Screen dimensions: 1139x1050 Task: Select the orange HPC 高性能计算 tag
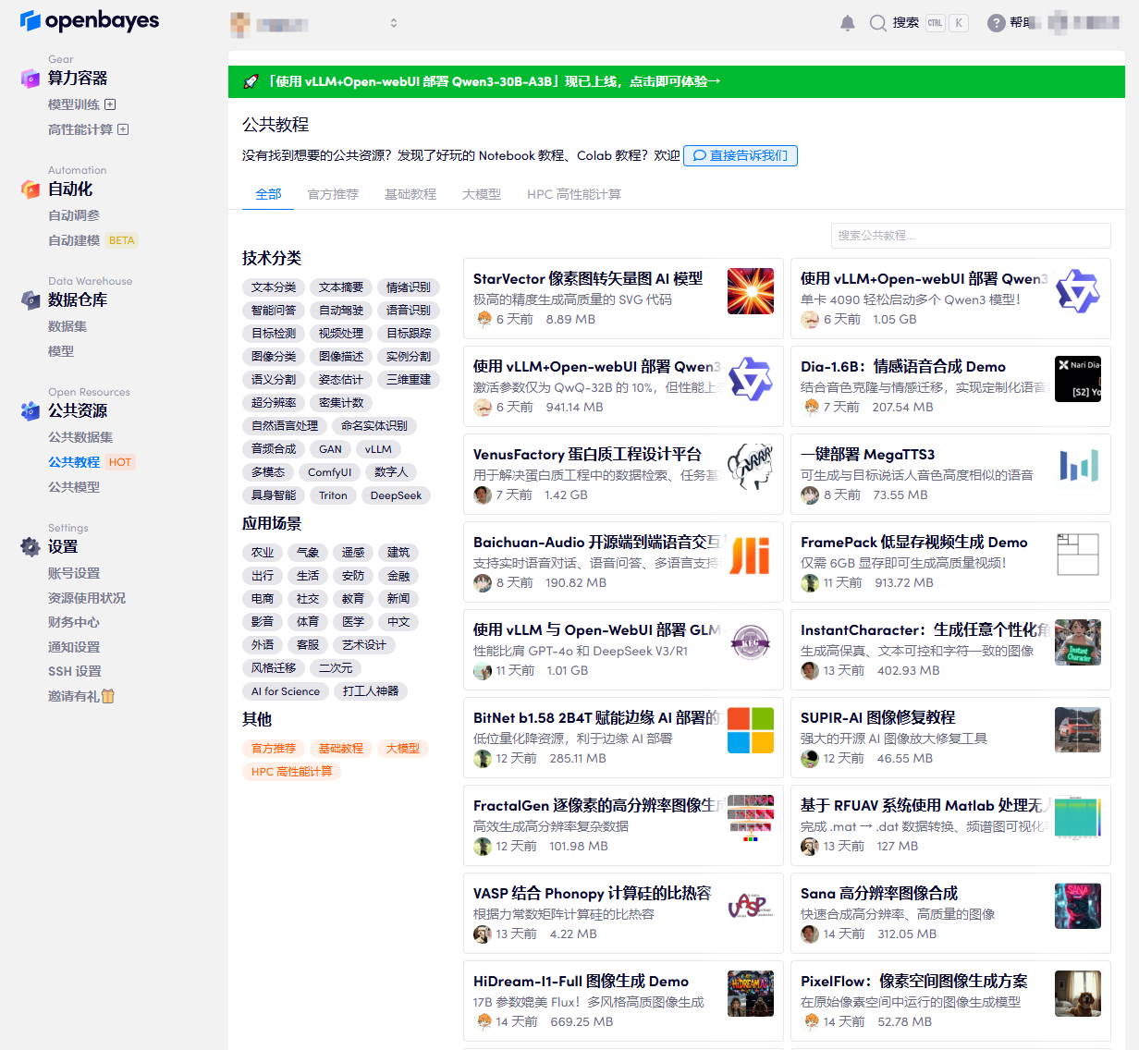coord(292,772)
